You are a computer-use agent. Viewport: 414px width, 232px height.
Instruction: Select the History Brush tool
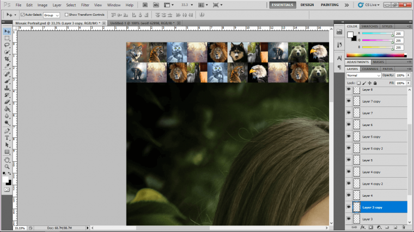point(7,95)
